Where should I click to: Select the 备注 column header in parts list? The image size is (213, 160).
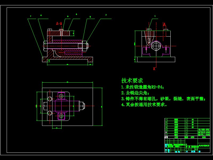tap(204, 137)
